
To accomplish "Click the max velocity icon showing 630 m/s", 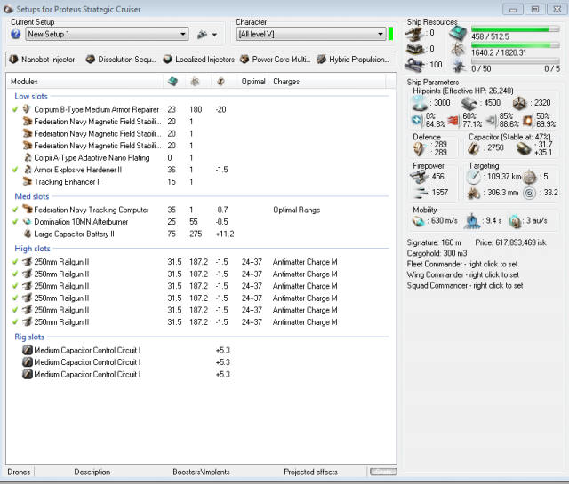I will coord(419,221).
